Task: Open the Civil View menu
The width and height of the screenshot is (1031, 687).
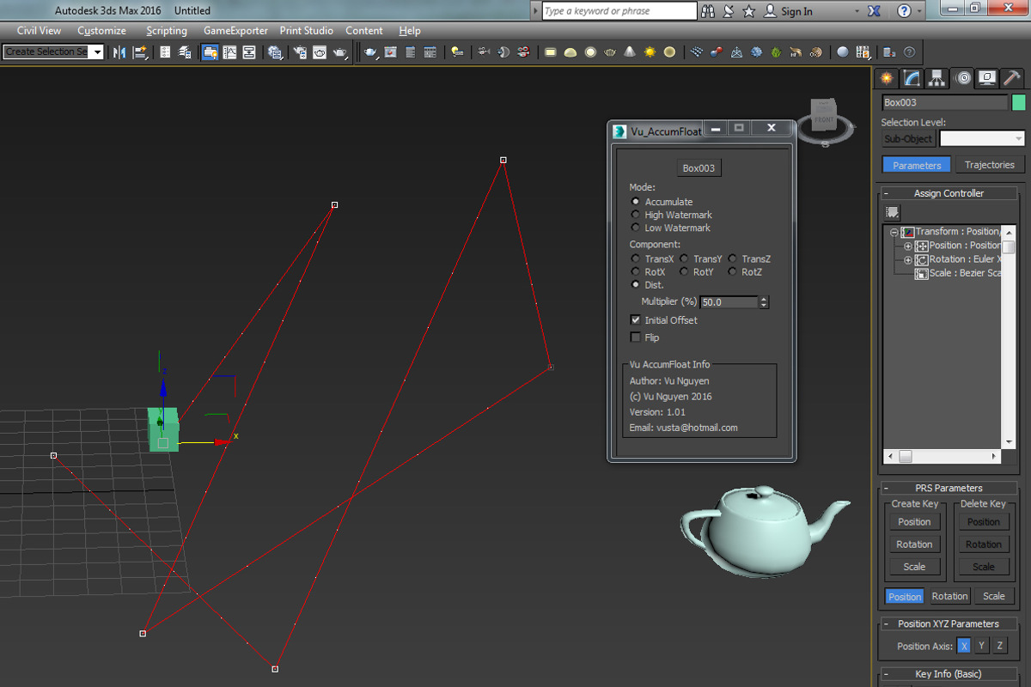Action: click(x=39, y=30)
